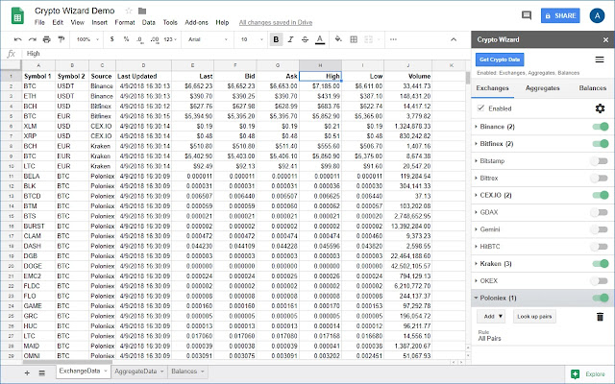This screenshot has width=615, height=384.
Task: Open the Add dropdown under Poloniex
Action: (x=491, y=316)
